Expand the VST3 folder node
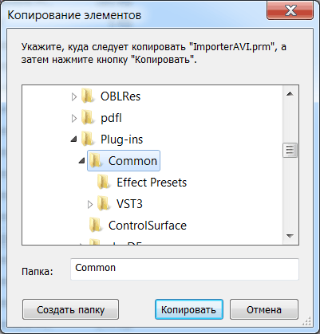 pos(90,204)
